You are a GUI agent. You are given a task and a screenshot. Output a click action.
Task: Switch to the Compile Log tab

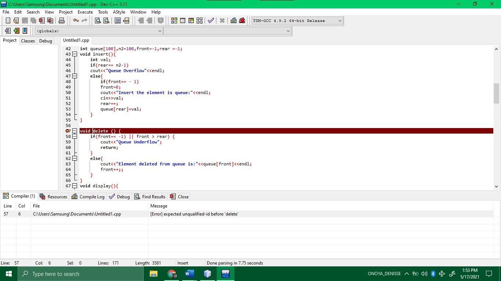coord(91,196)
